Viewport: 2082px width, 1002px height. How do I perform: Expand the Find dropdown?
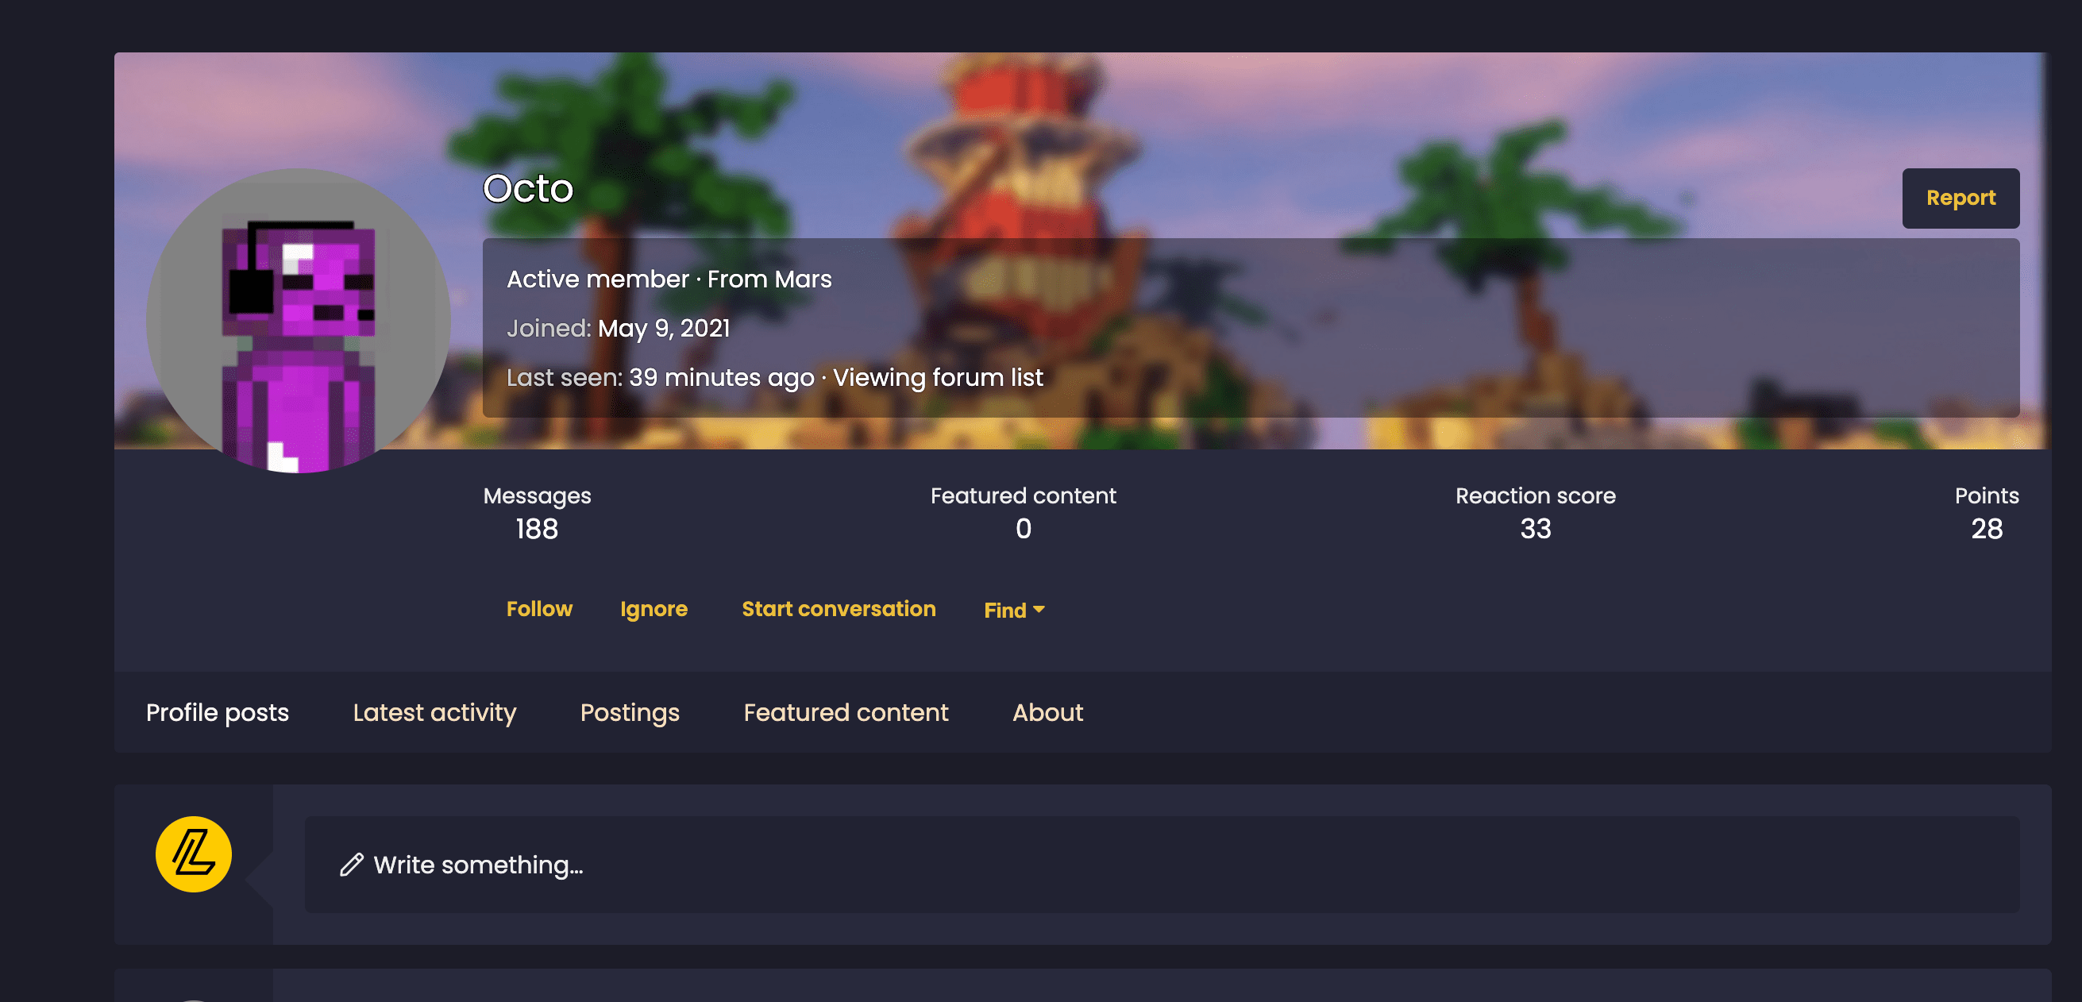point(1013,610)
